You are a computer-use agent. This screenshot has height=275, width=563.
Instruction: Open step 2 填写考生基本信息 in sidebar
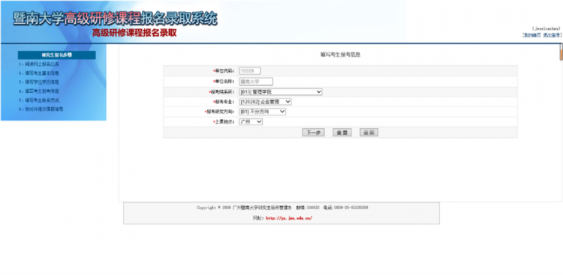click(x=39, y=73)
